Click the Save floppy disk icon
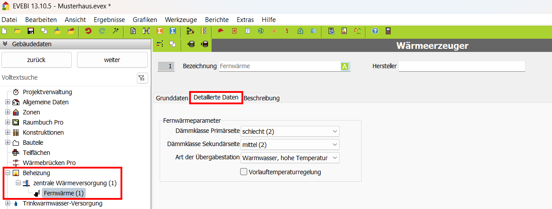552x209 pixels. [x=31, y=31]
